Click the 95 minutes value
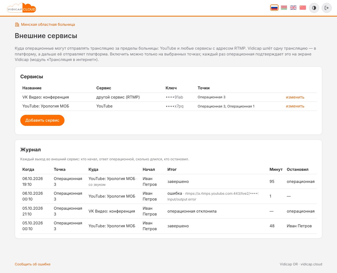The width and height of the screenshot is (337, 273). pos(272,182)
